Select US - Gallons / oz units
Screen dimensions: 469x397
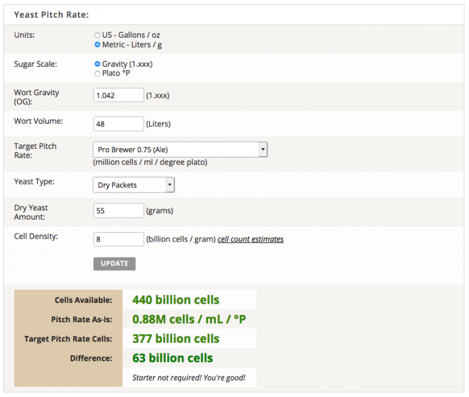pyautogui.click(x=97, y=35)
